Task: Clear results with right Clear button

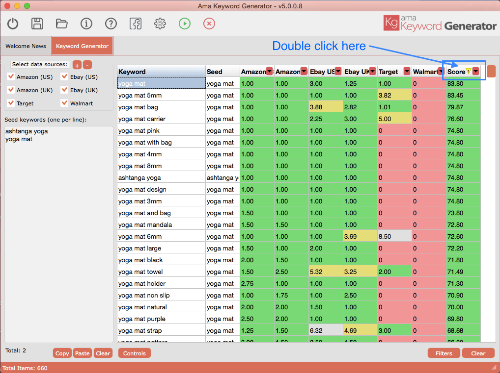Action: (478, 353)
